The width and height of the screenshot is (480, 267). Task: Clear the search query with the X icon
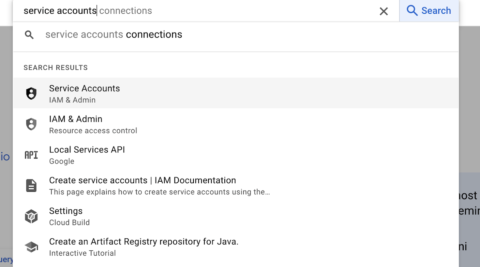(383, 11)
